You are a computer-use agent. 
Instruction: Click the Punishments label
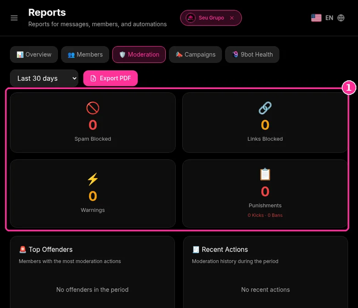pyautogui.click(x=265, y=206)
